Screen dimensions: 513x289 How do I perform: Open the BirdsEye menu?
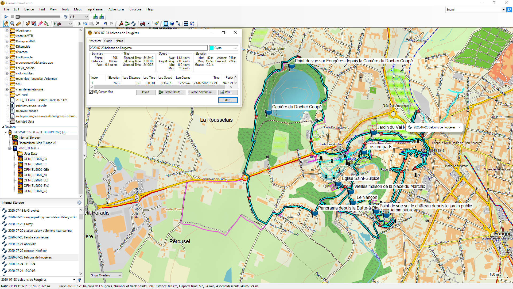pos(135,9)
